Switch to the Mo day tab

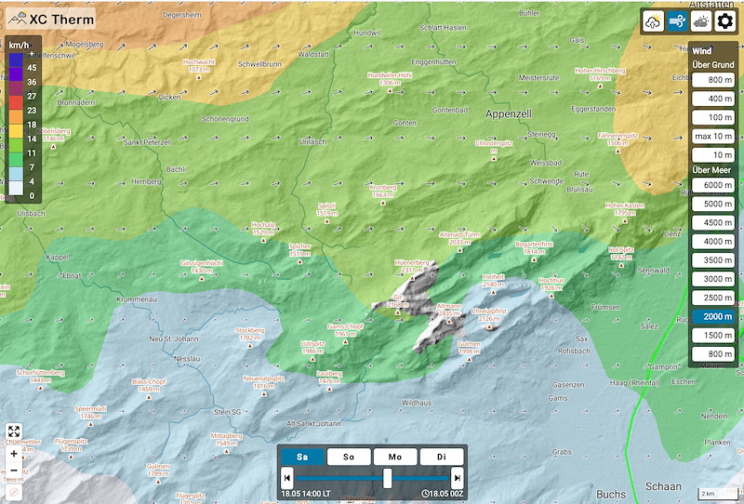pyautogui.click(x=395, y=457)
